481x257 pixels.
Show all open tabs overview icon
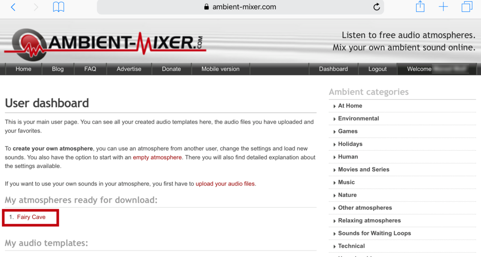(x=467, y=7)
